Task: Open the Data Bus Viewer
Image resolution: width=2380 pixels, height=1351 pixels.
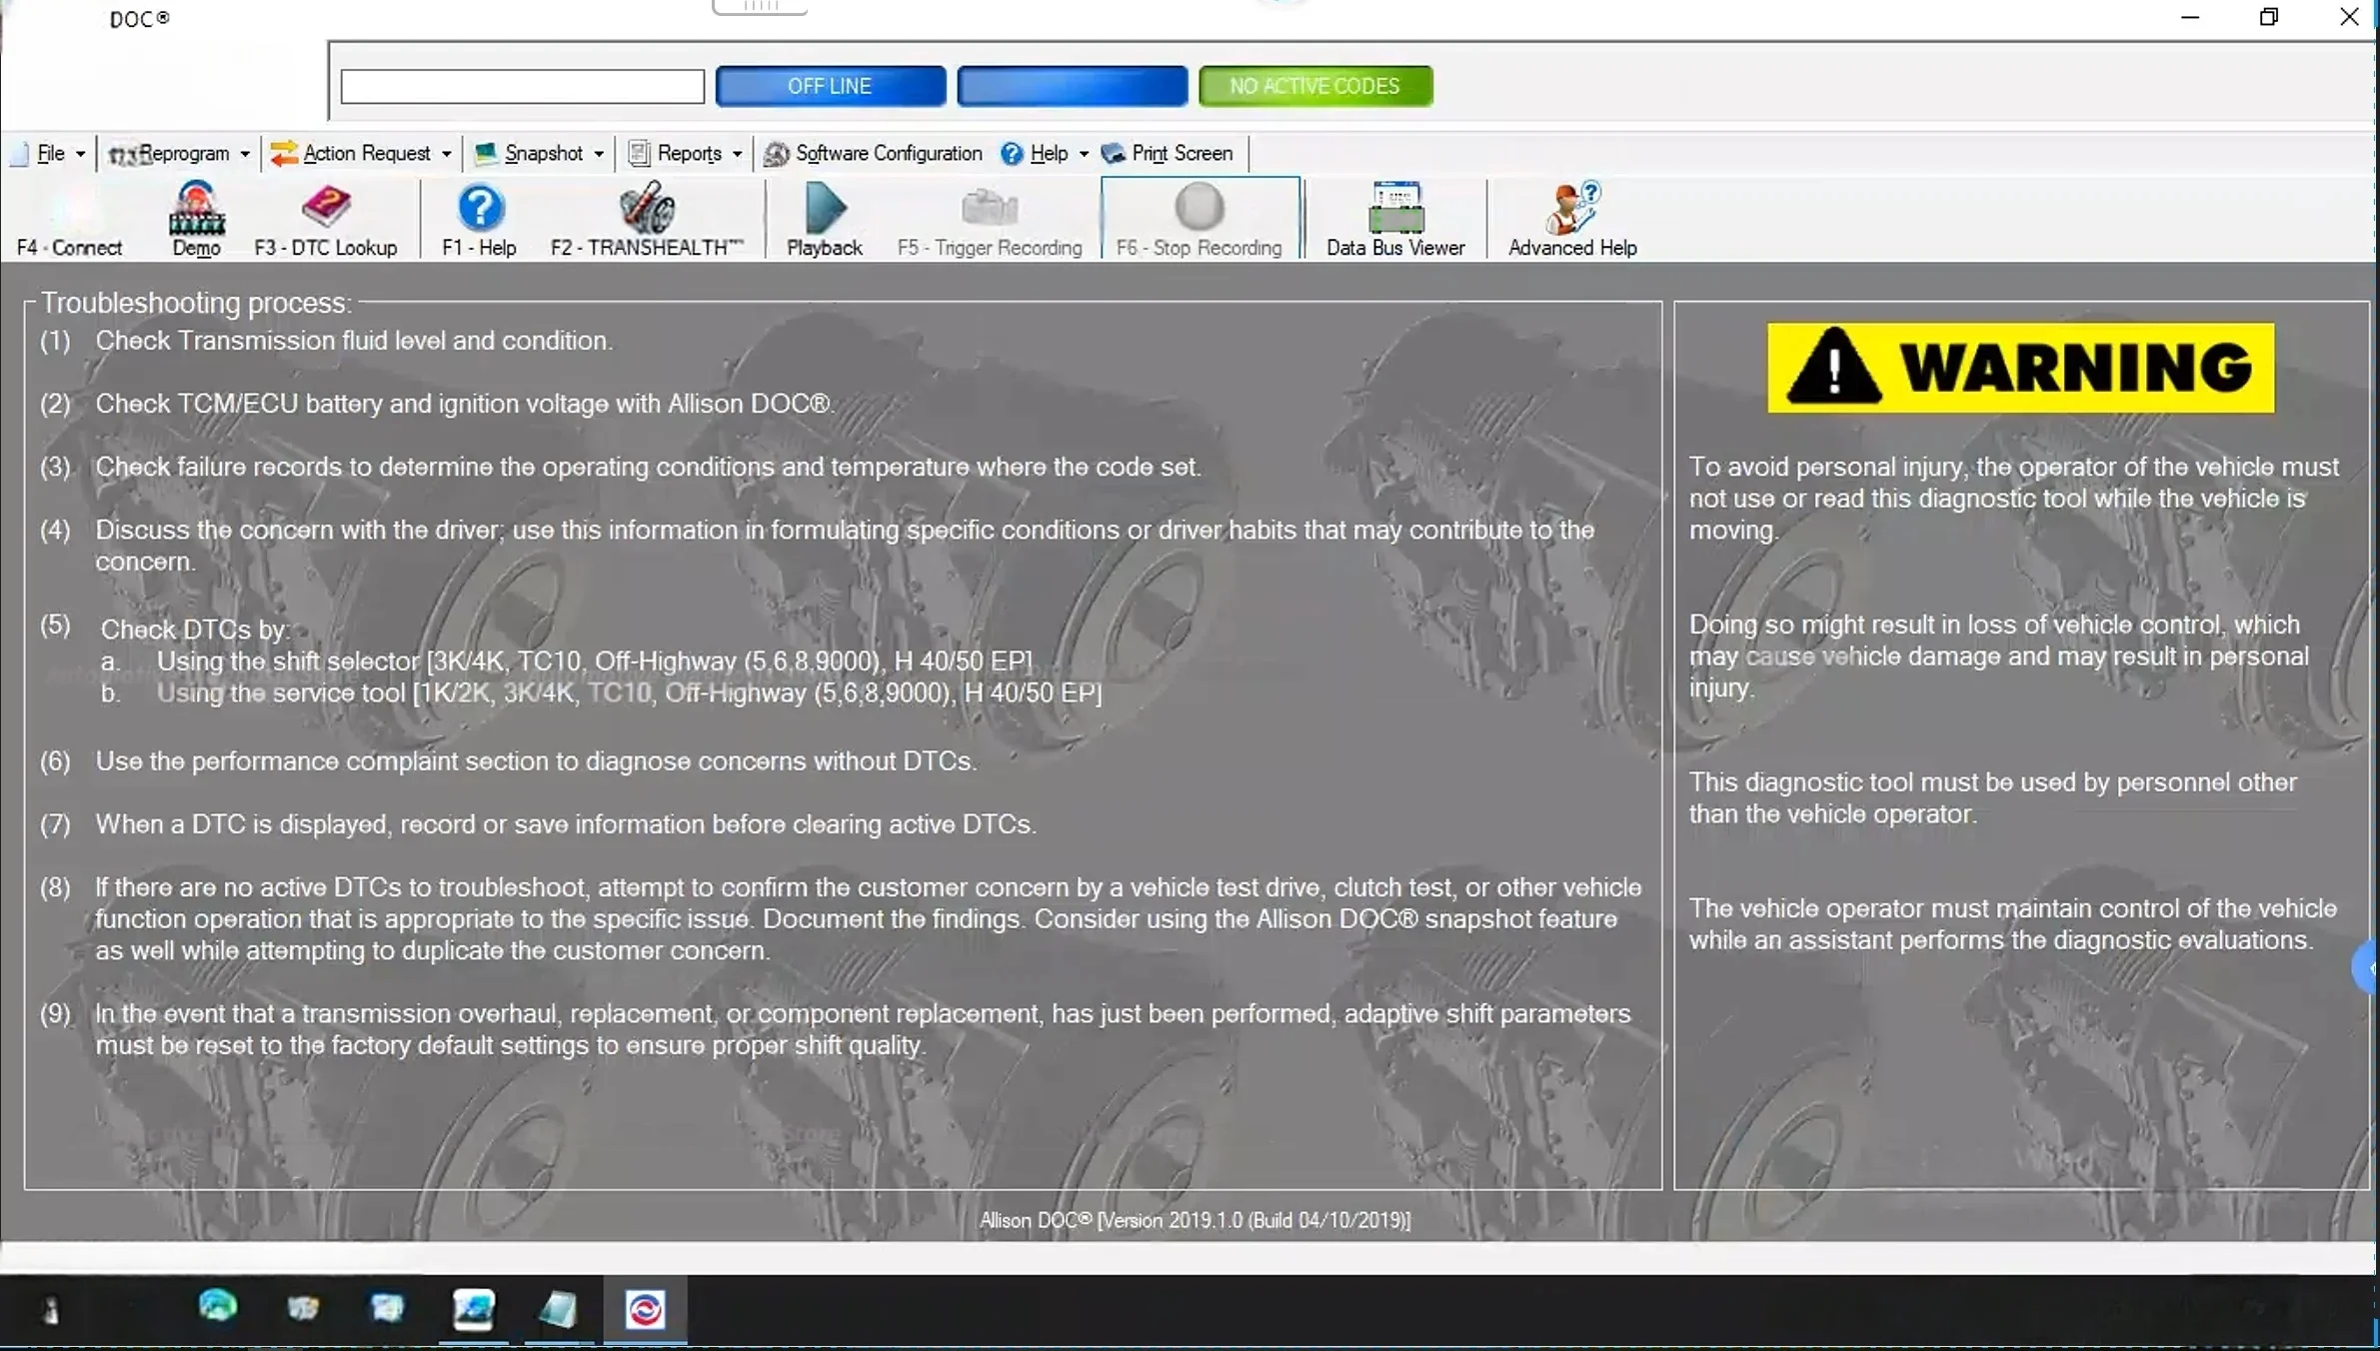Action: (1395, 220)
